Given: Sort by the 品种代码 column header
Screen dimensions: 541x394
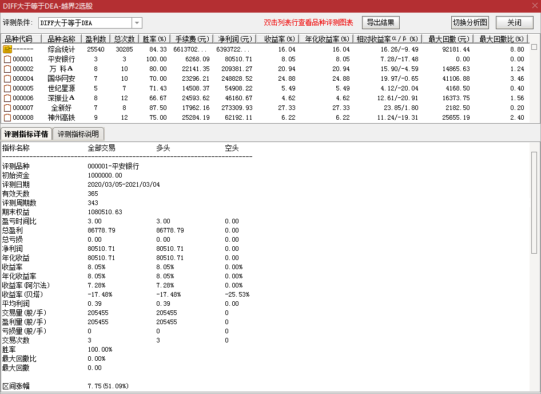Looking at the screenshot, I should point(21,39).
